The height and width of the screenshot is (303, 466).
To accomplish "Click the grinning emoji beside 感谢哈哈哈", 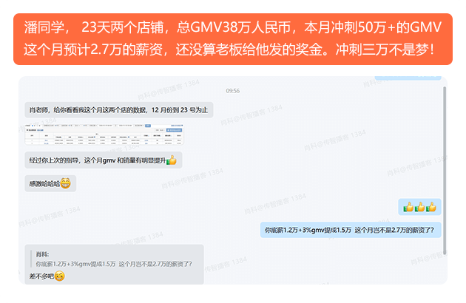I will coord(65,183).
